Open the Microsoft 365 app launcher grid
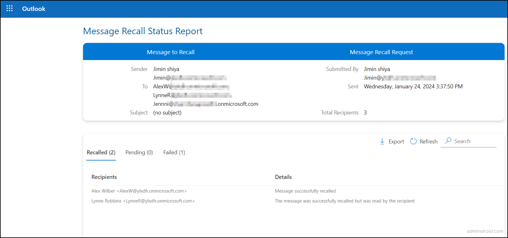Screen dimensions: 508x238 (x=9, y=9)
